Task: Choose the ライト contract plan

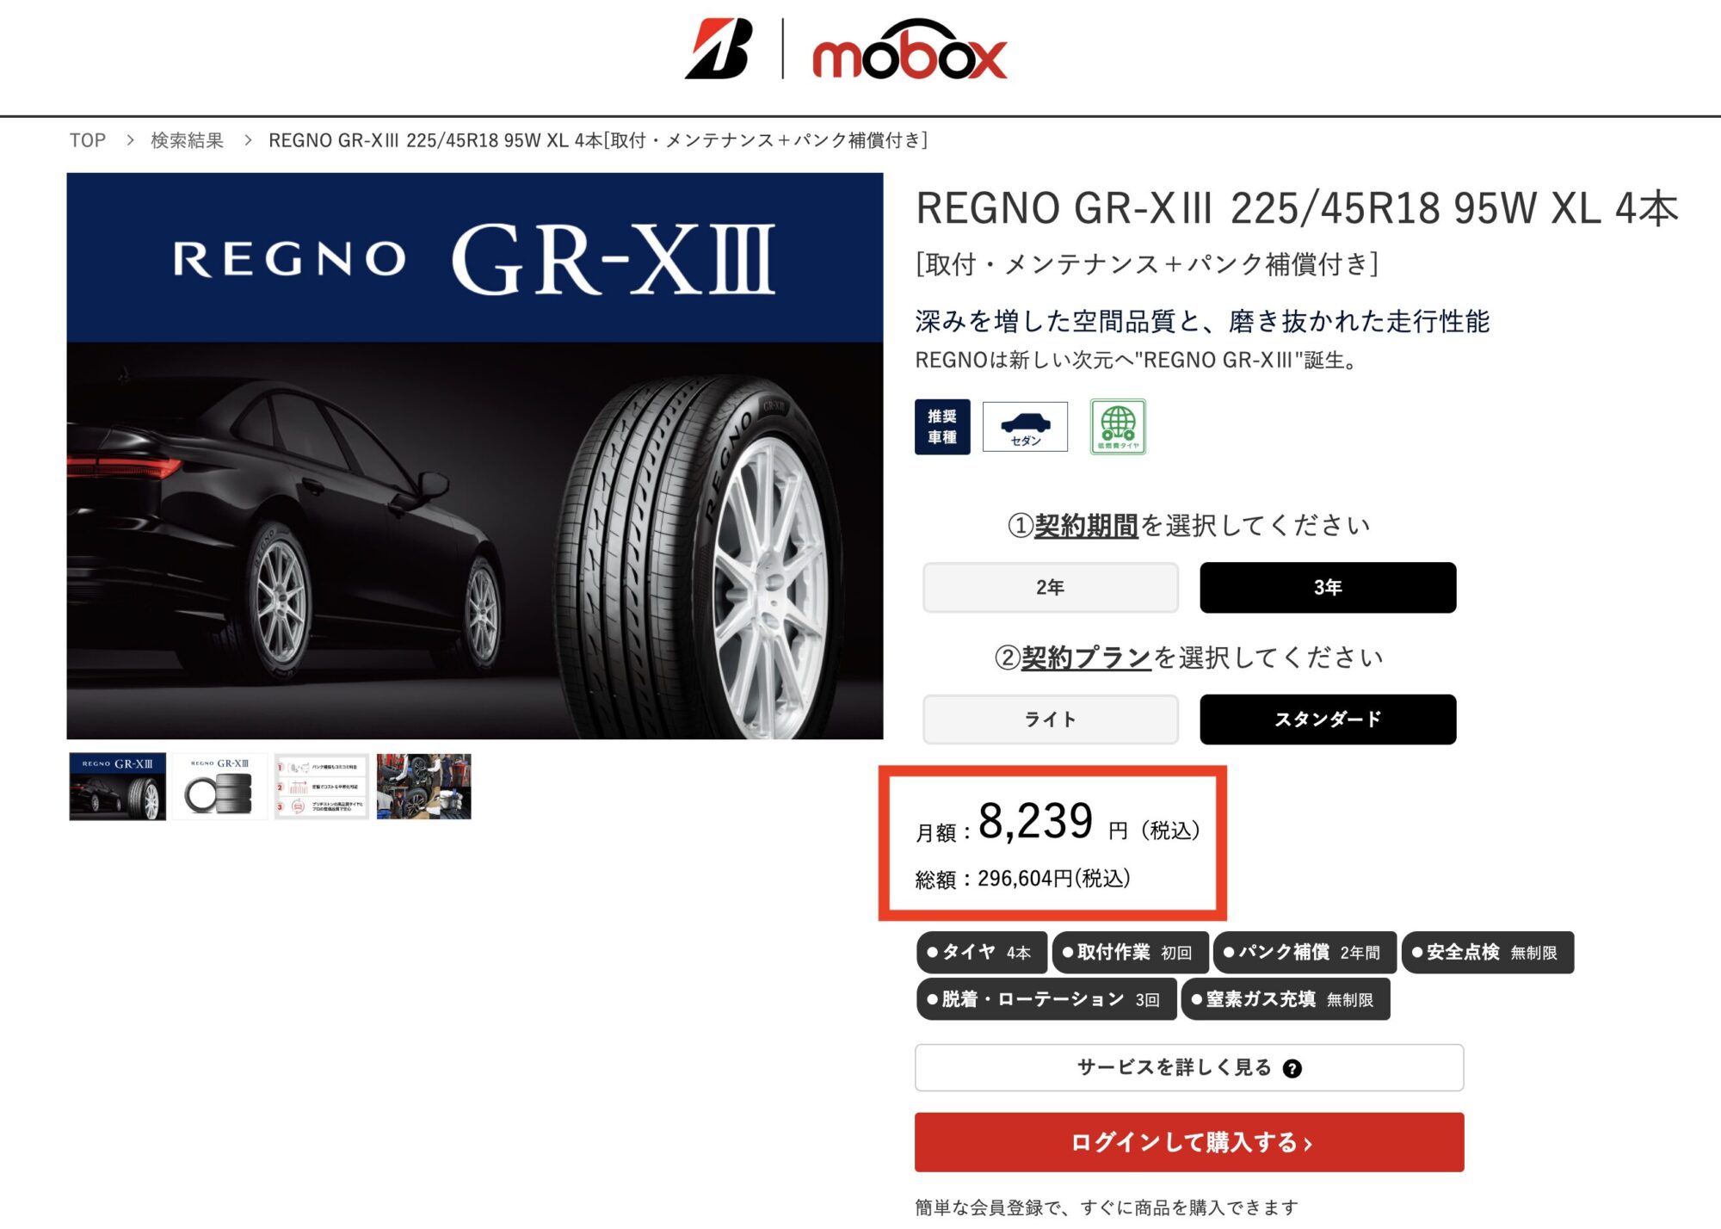Action: (x=1051, y=719)
